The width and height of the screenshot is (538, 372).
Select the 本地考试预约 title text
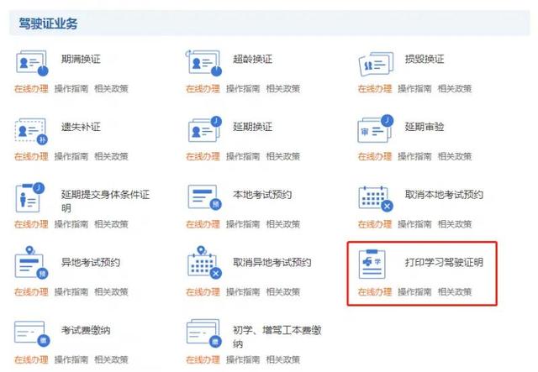pos(262,195)
